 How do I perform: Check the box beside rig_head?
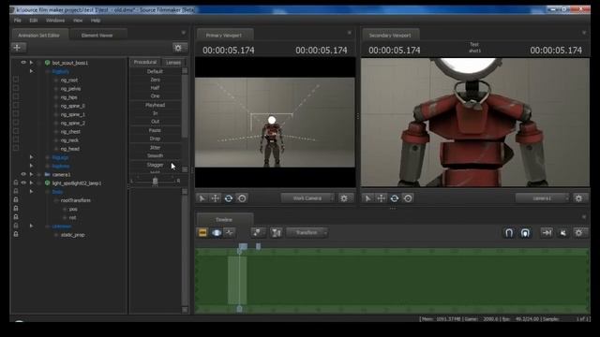tap(16, 148)
